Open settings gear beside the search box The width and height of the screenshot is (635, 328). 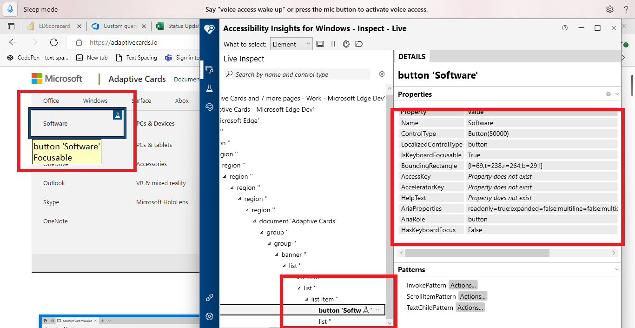[x=382, y=74]
